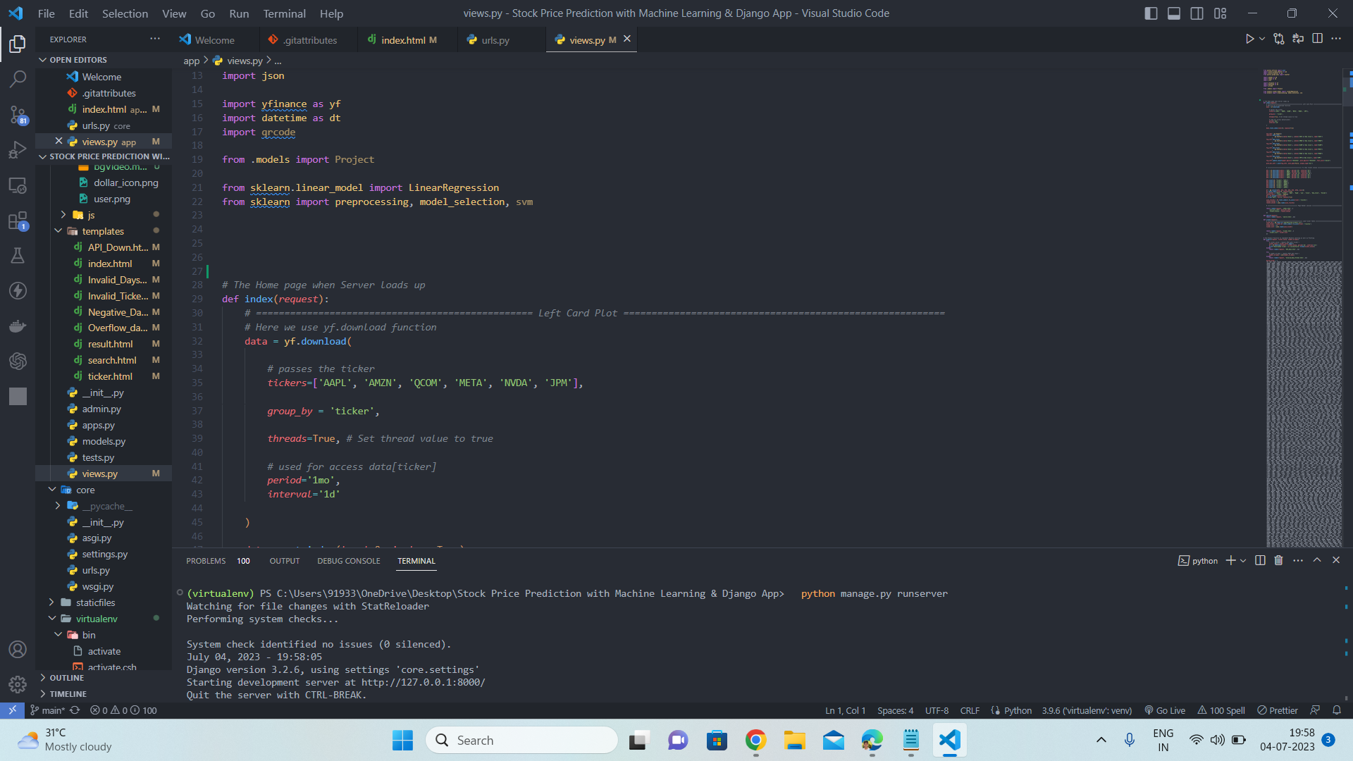Open the Testing beaker view
This screenshot has width=1353, height=761.
tap(18, 255)
